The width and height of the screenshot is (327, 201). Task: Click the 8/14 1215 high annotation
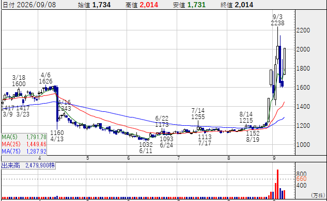point(246,117)
